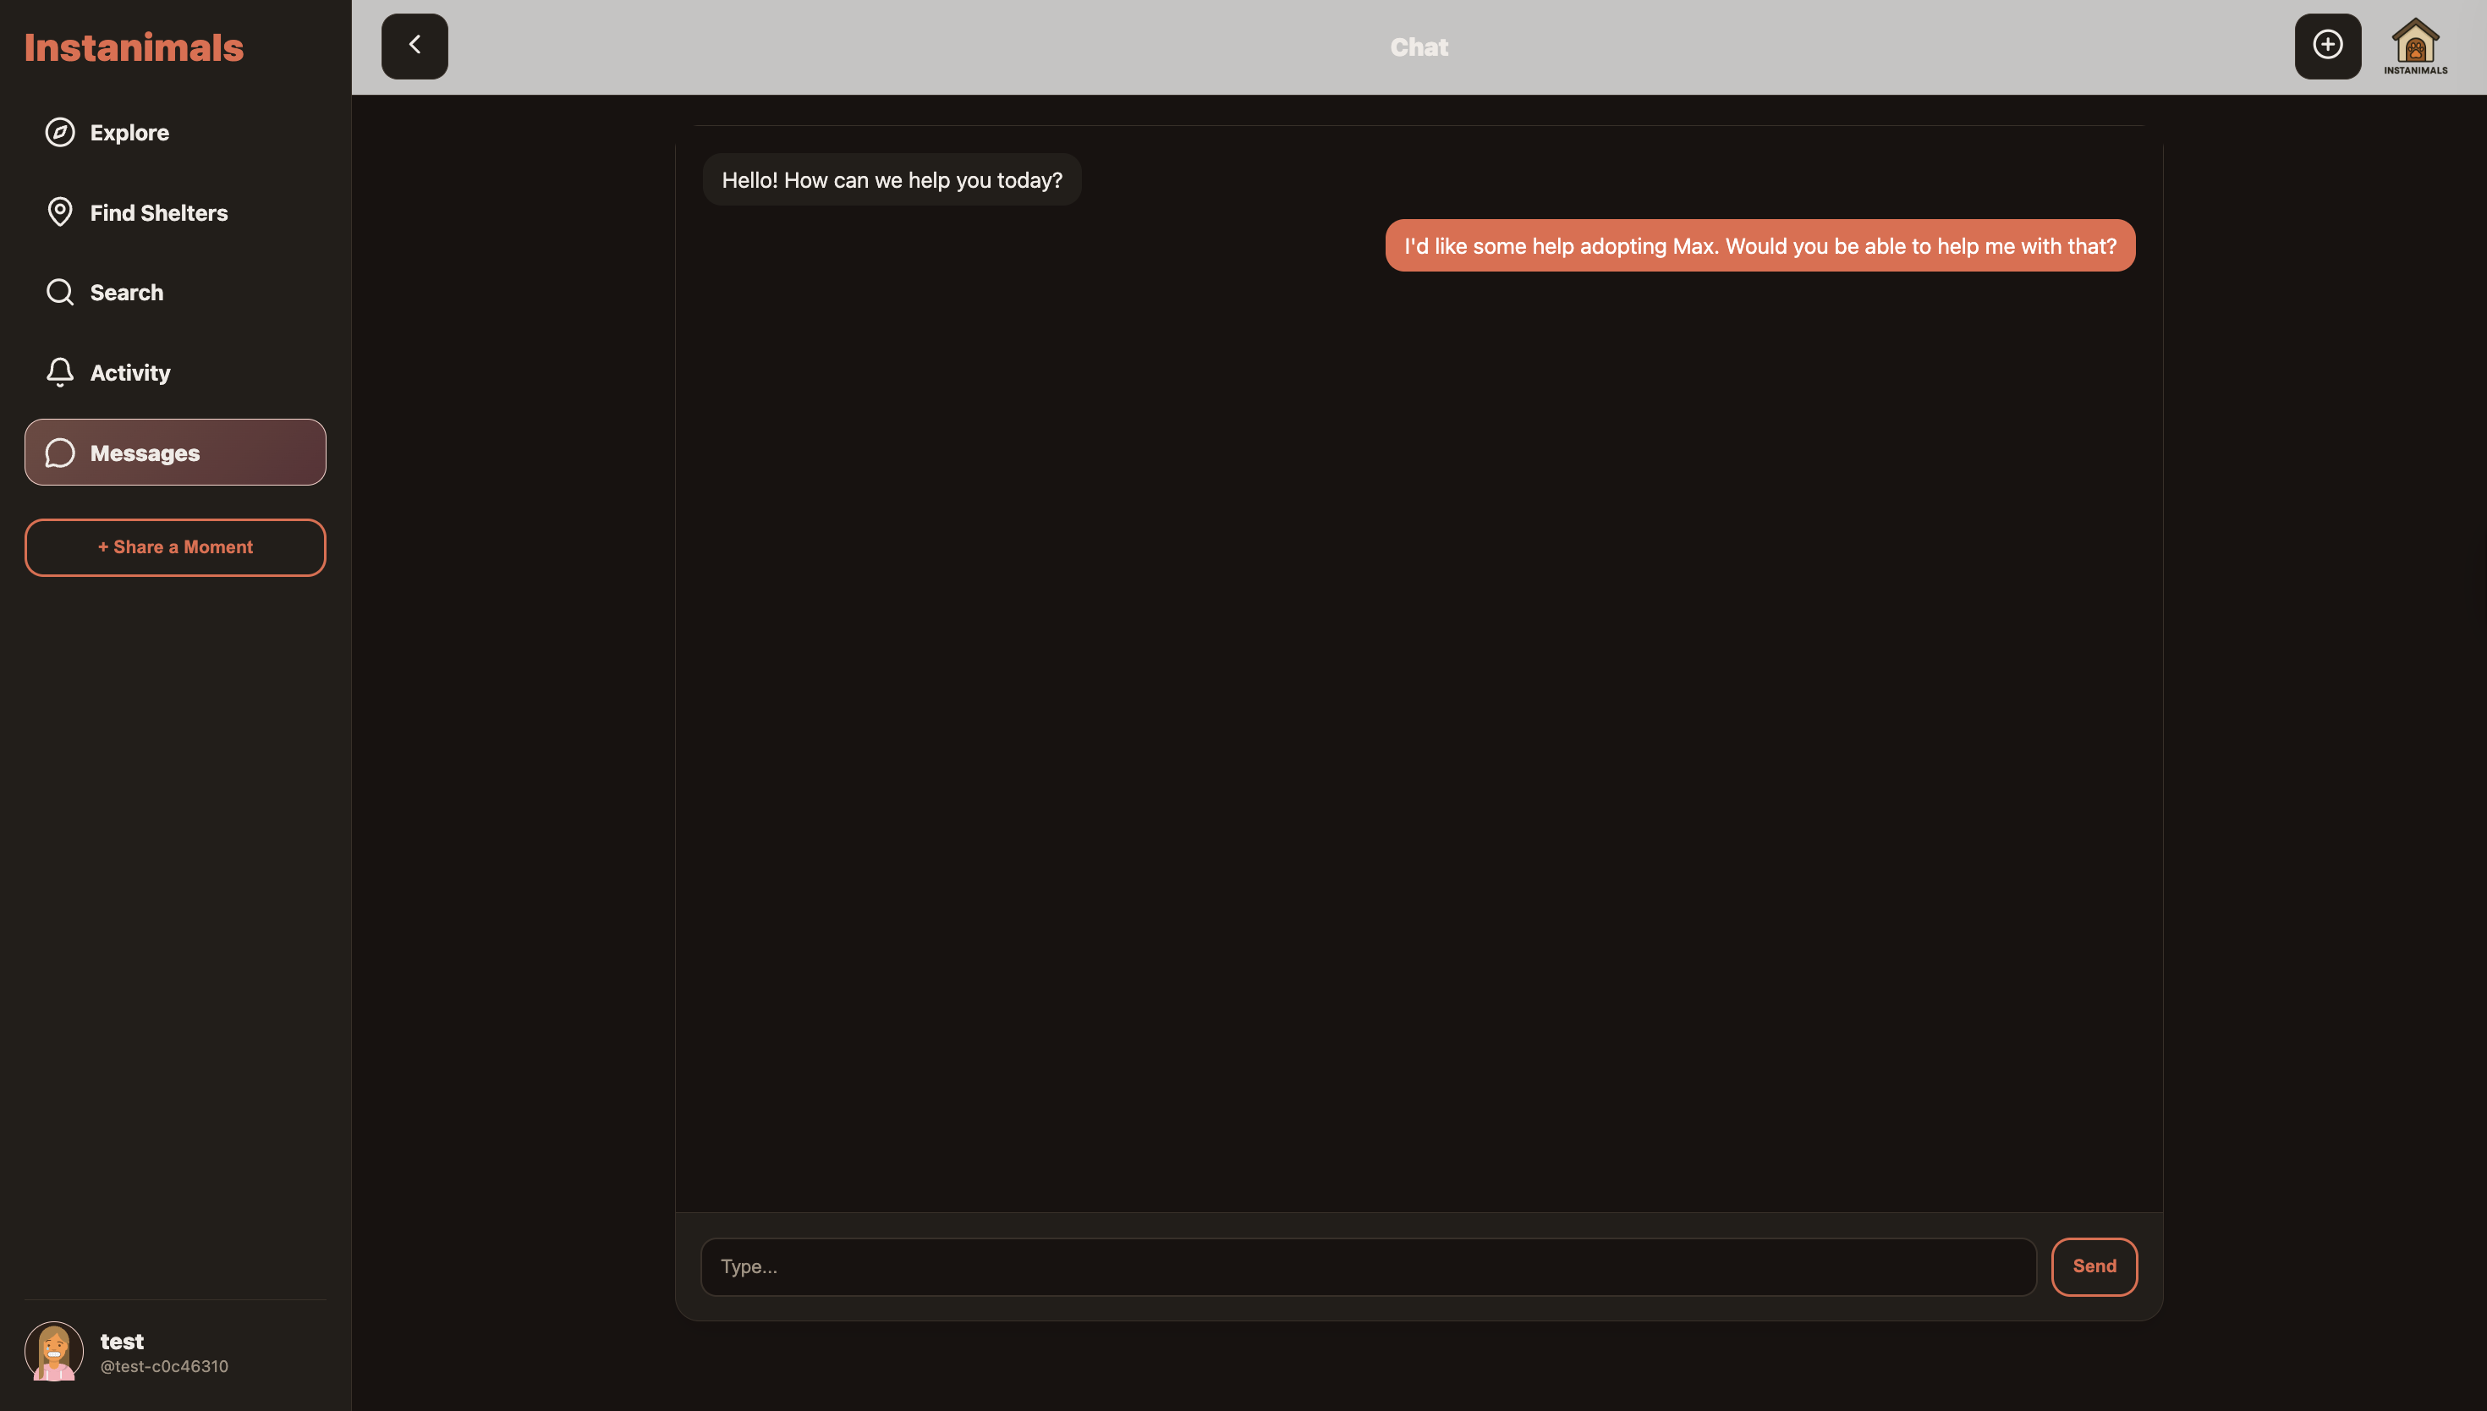This screenshot has width=2487, height=1411.
Task: Click the adopting Max message bubble
Action: coord(1760,246)
